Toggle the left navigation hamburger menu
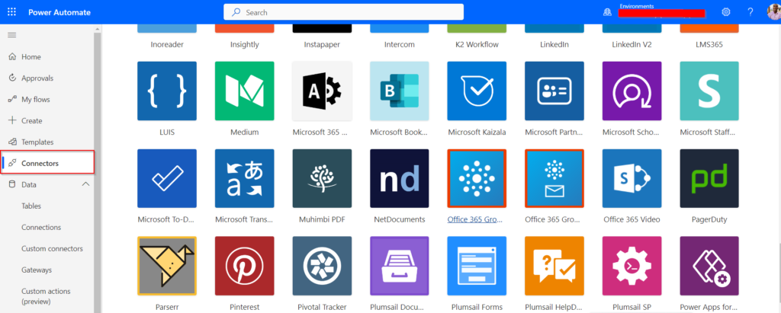 [x=11, y=35]
